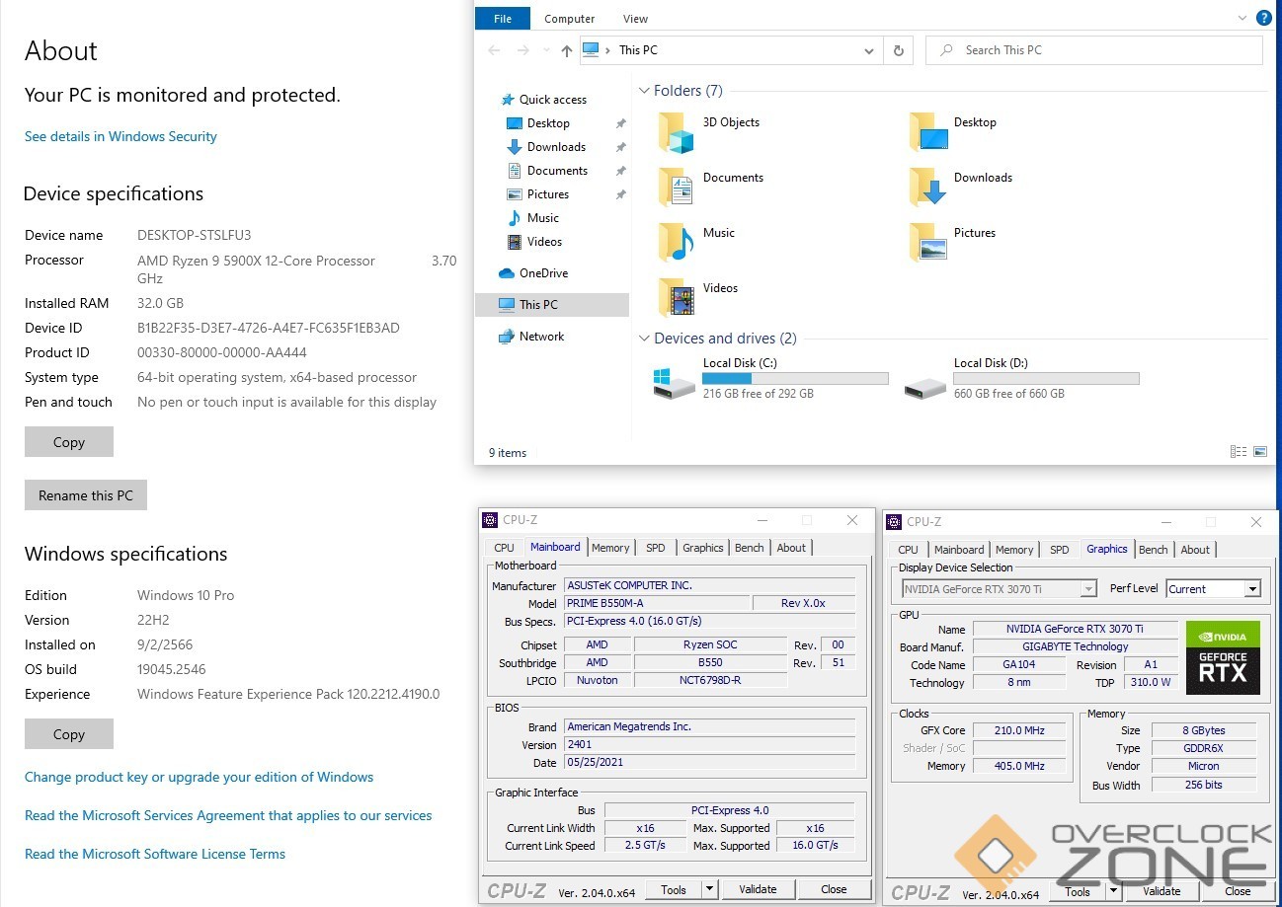Open the View ribbon tab

click(636, 19)
